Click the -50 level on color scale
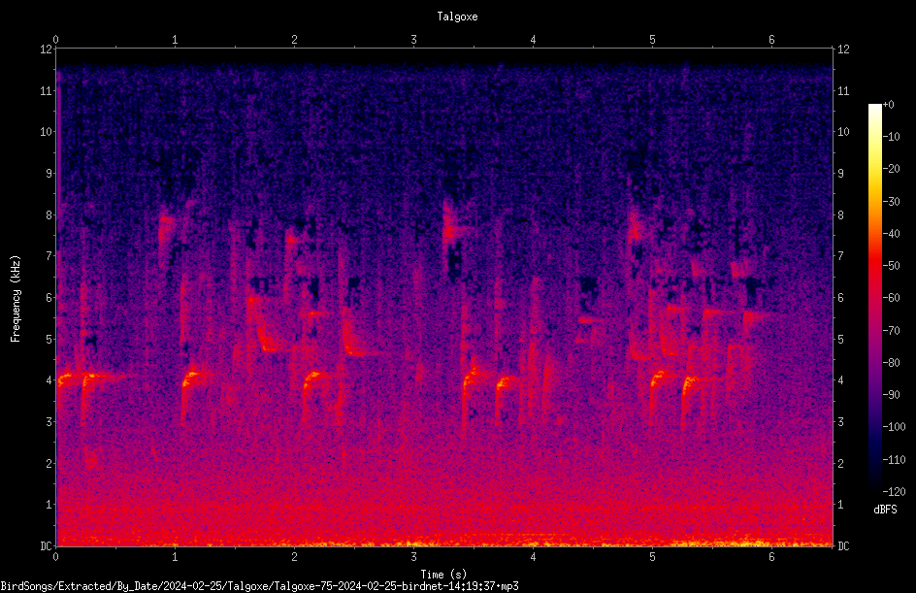The image size is (916, 593). pos(892,266)
